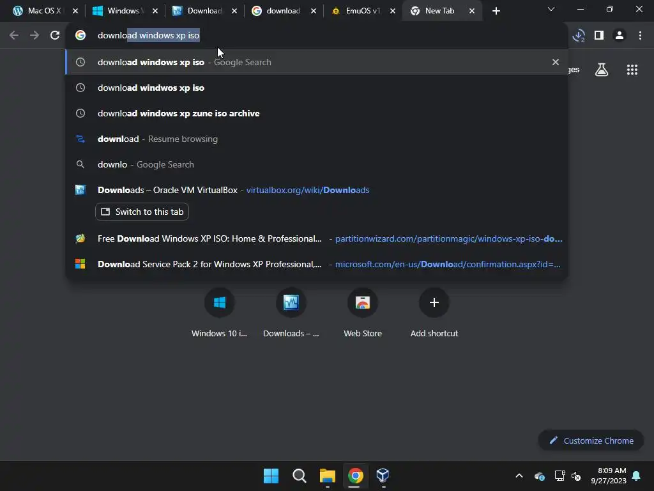This screenshot has width=654, height=491.
Task: Choose 'downlo - Google Search' suggestion
Action: pyautogui.click(x=317, y=164)
